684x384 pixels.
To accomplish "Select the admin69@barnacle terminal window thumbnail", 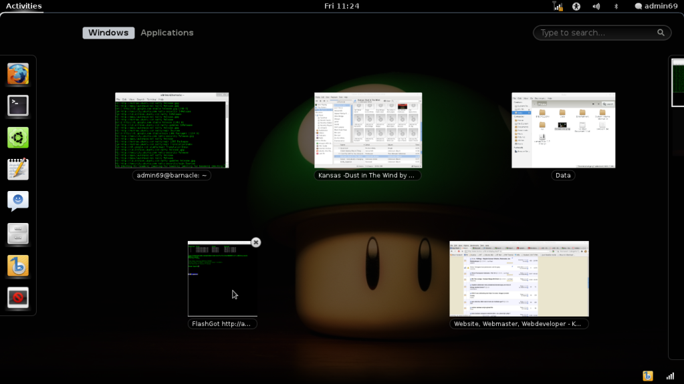I will (172, 130).
